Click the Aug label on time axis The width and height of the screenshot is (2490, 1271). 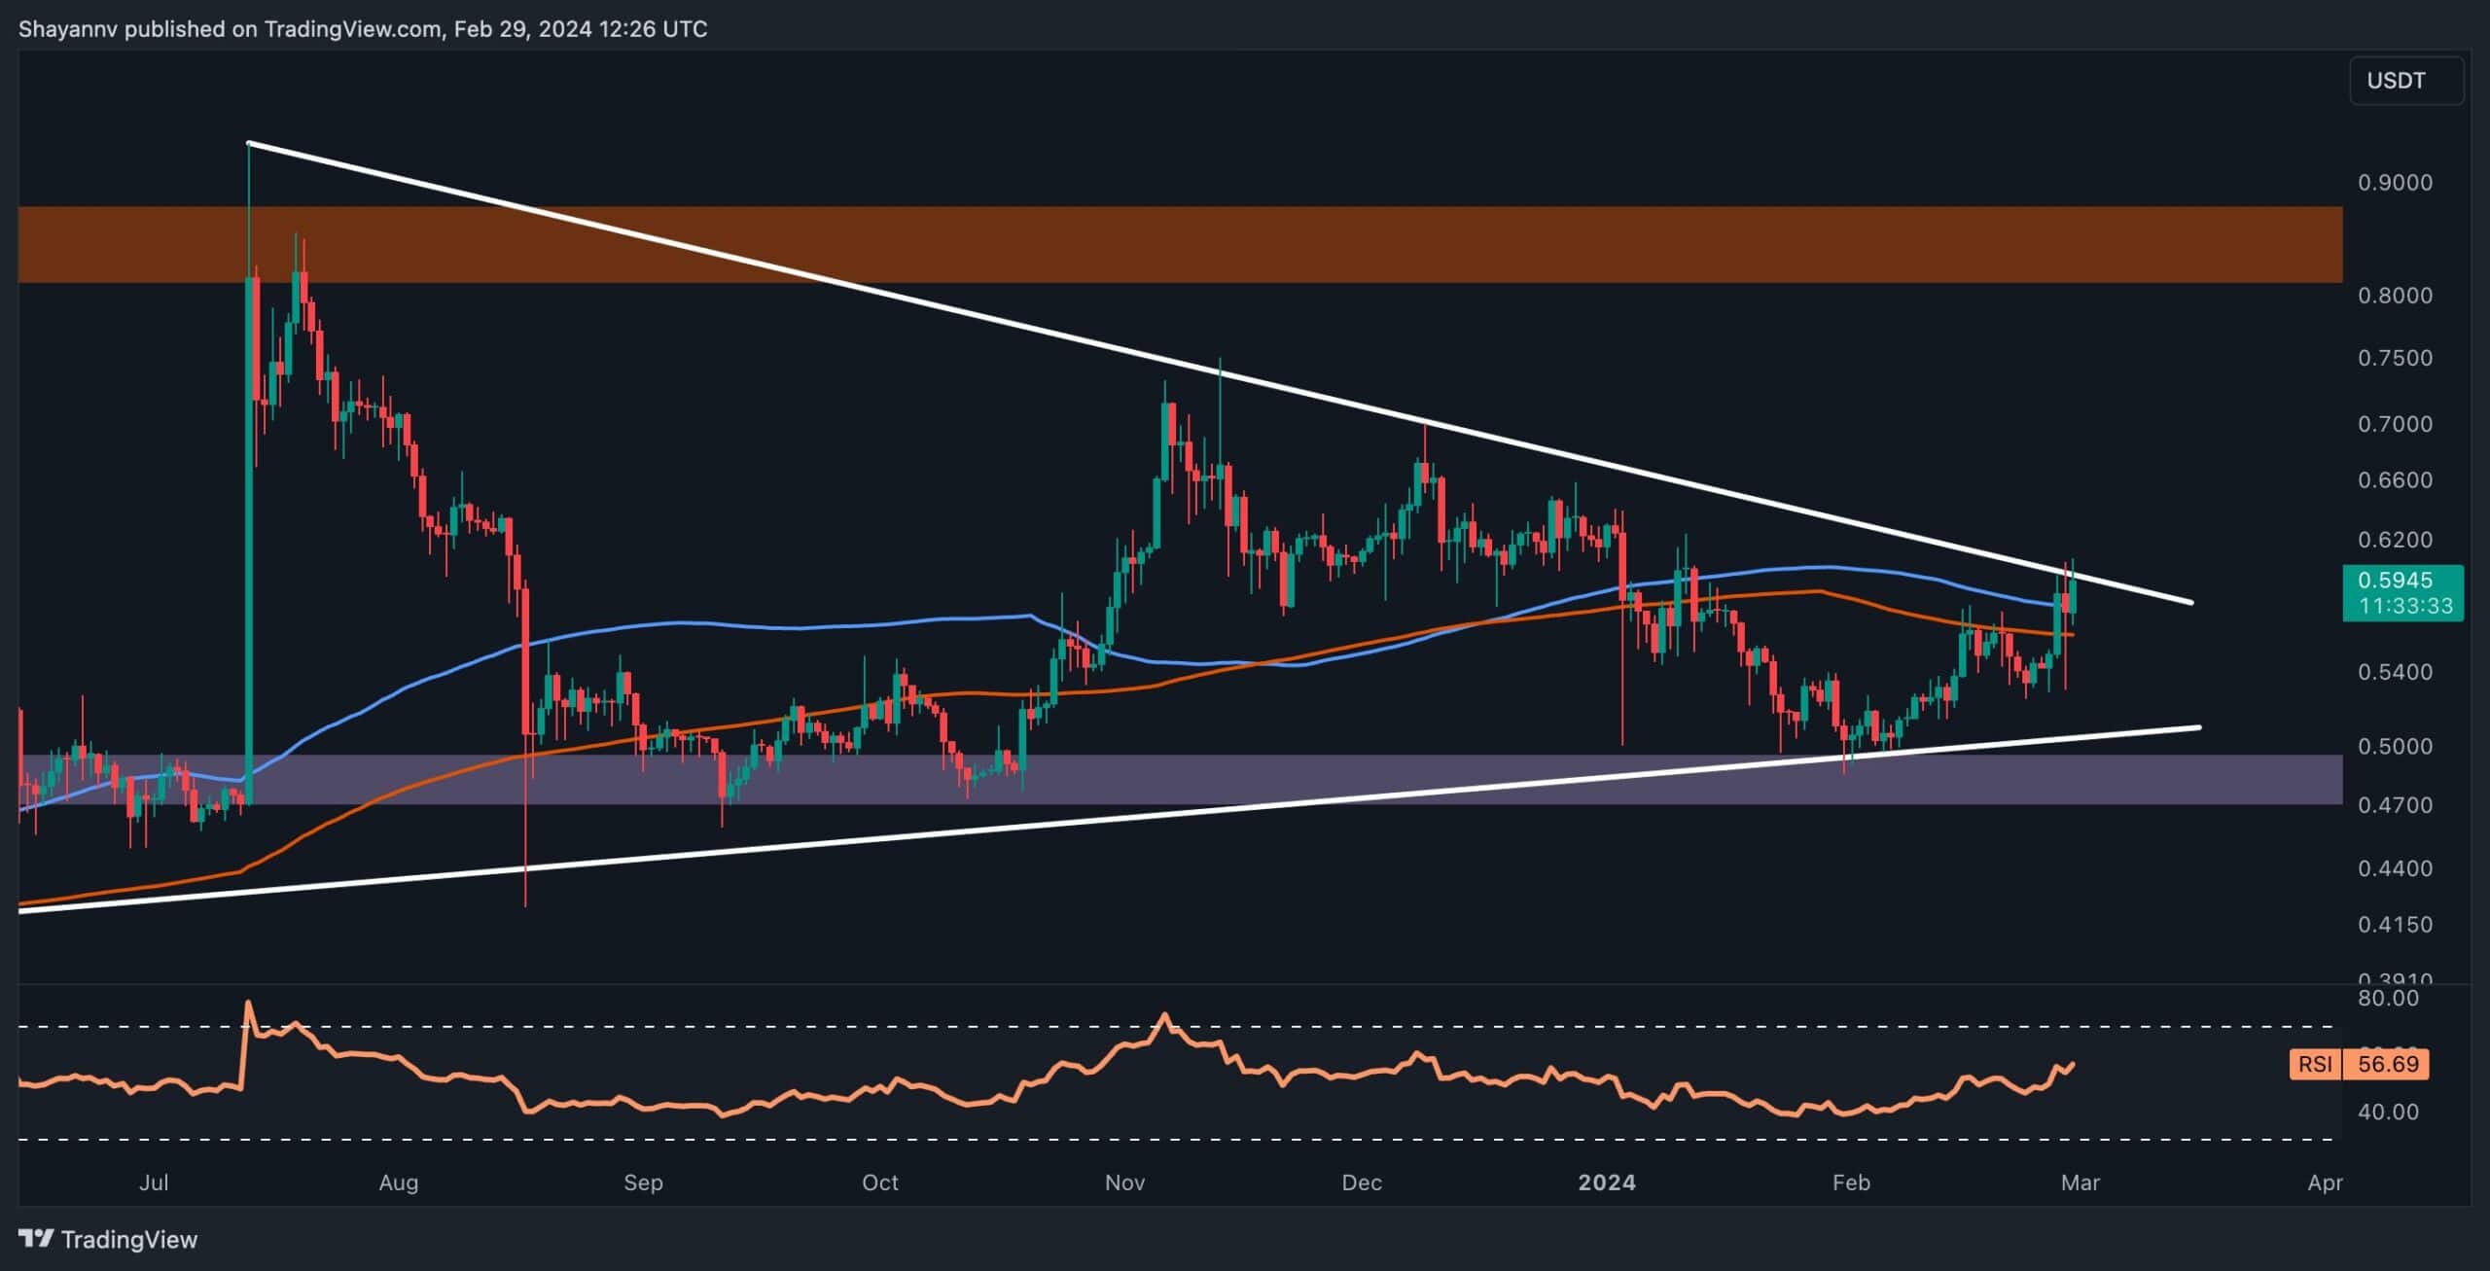tap(398, 1183)
